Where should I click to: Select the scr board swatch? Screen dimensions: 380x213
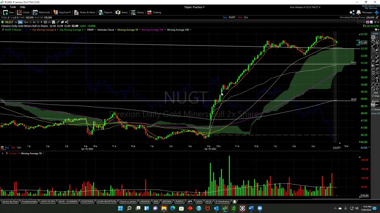(x=377, y=105)
